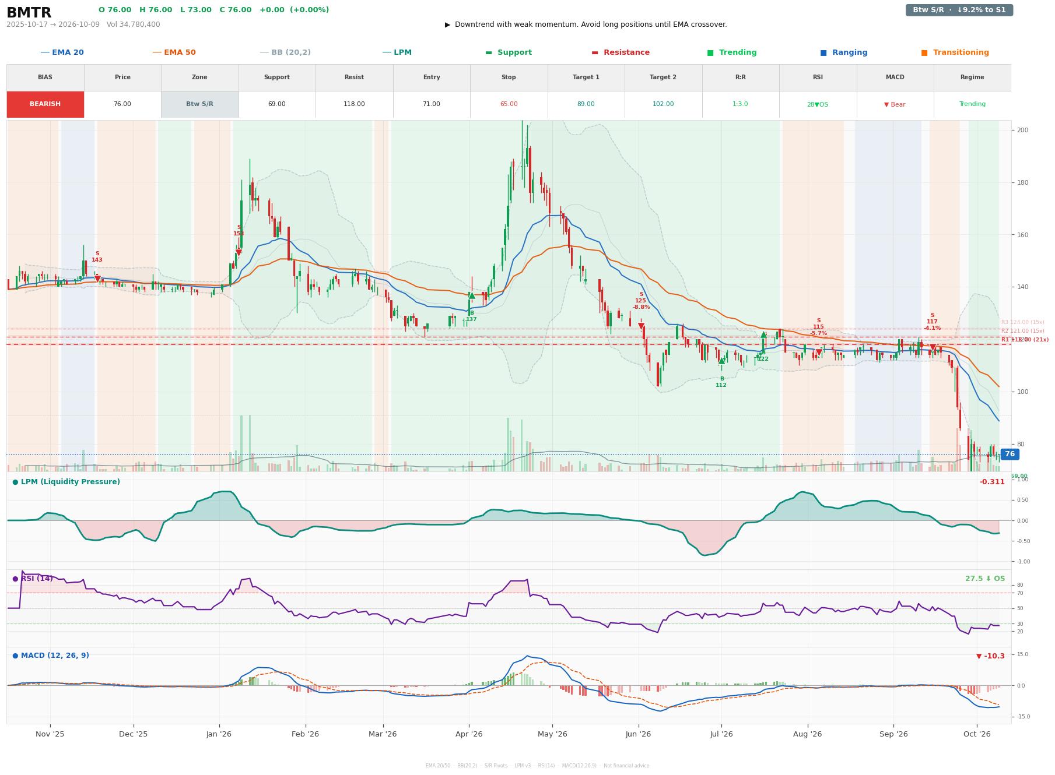Click the Resist value 118.00 cell
The height and width of the screenshot is (775, 1055).
354,104
